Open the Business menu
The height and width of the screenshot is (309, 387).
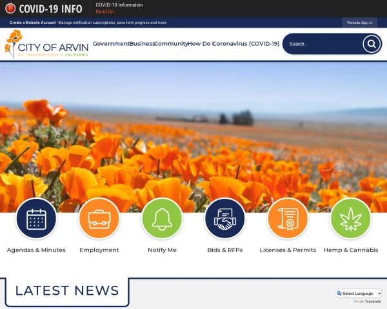coord(142,44)
